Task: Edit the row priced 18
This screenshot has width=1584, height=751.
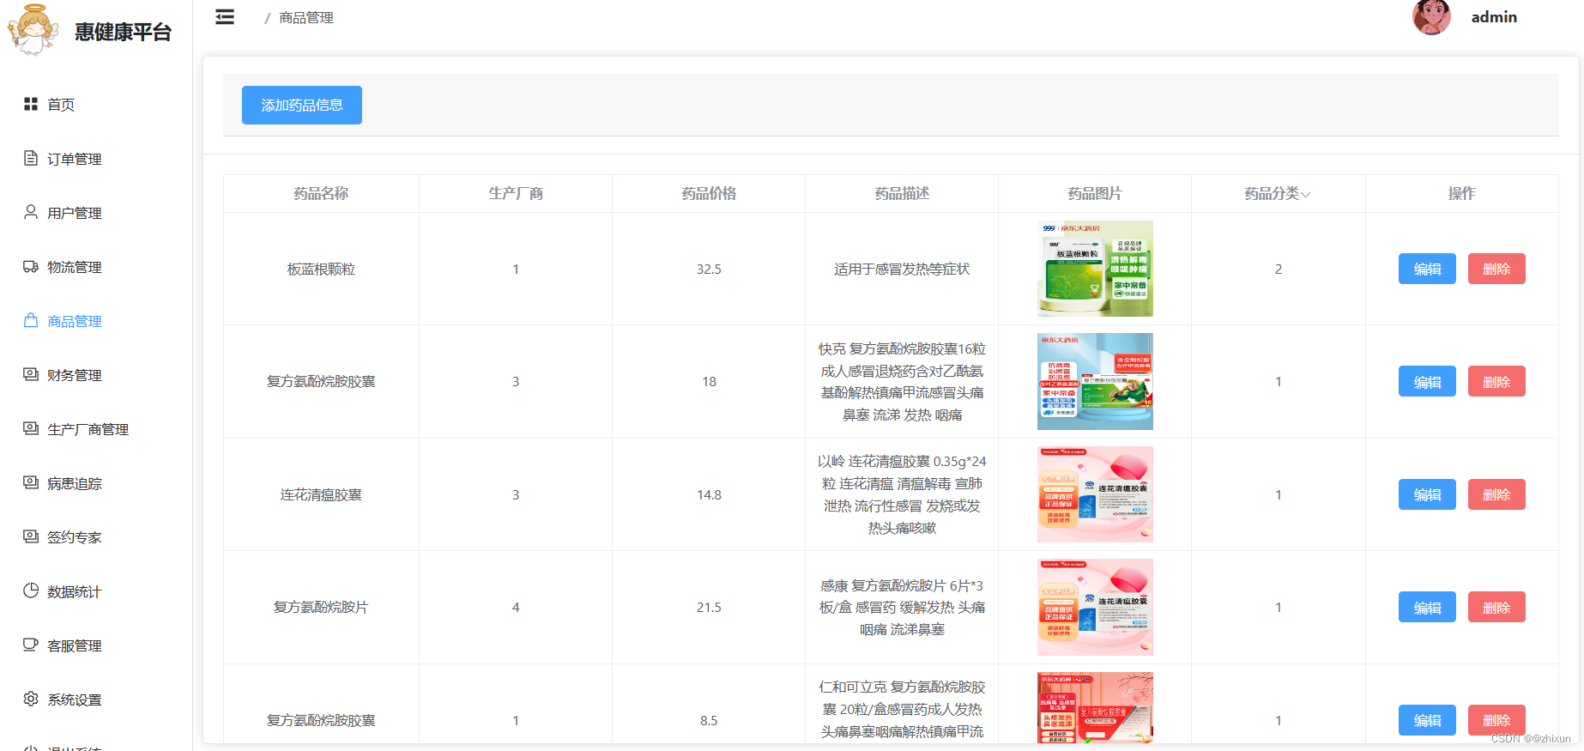Action: [x=1427, y=381]
